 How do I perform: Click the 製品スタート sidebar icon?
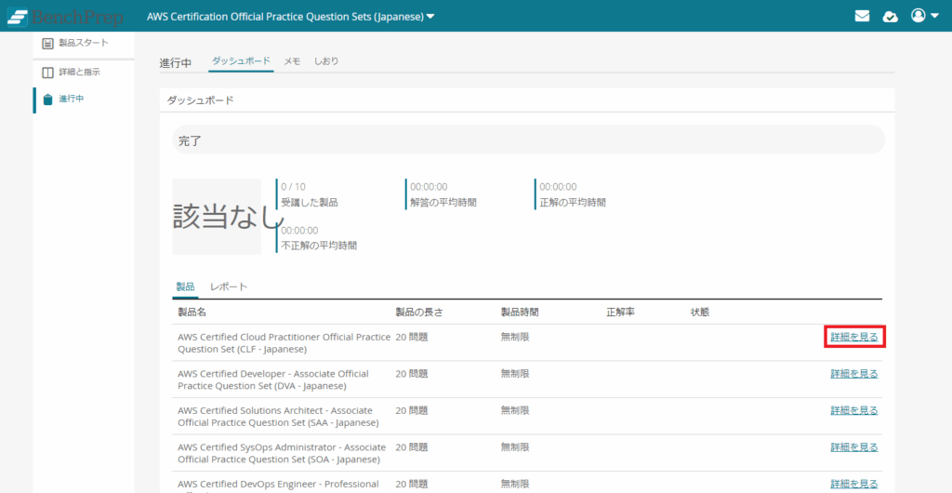[x=48, y=43]
